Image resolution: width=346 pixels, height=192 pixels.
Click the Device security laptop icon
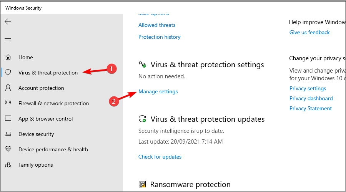click(x=8, y=134)
